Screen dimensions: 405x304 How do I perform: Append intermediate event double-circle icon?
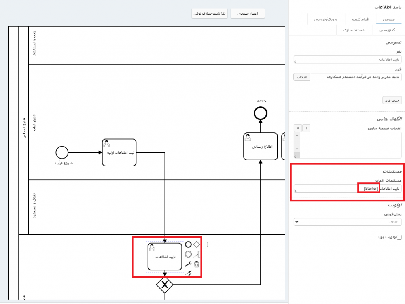click(x=188, y=254)
